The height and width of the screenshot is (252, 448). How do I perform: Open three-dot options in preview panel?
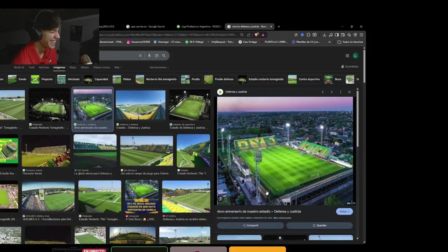(x=341, y=92)
